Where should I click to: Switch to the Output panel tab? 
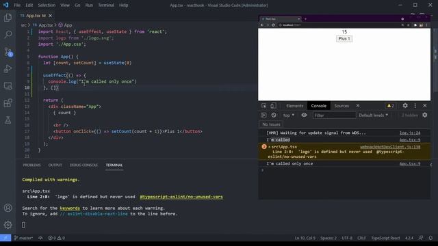[55, 165]
